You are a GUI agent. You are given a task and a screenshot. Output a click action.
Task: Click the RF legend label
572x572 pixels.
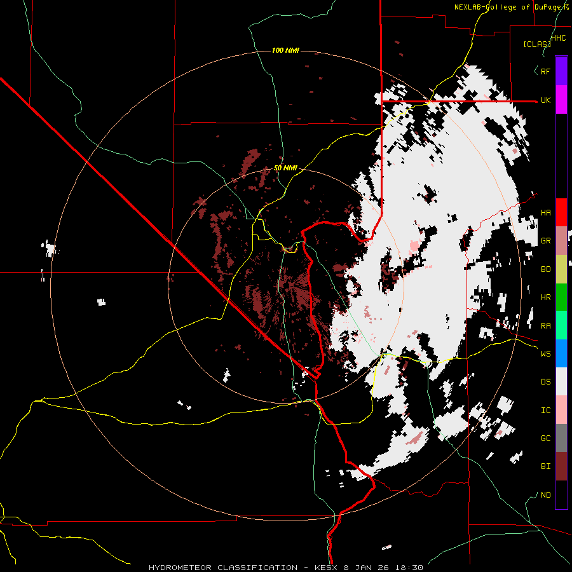click(x=545, y=71)
